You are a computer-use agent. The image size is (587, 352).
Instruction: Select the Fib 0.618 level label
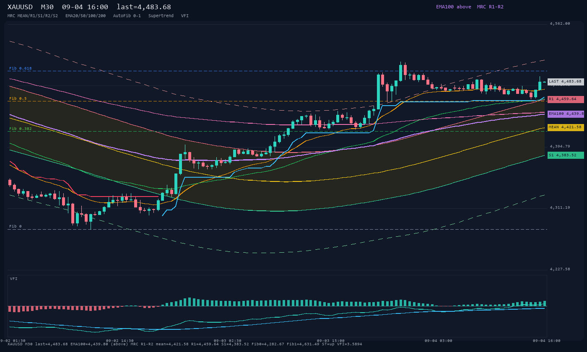(x=21, y=68)
